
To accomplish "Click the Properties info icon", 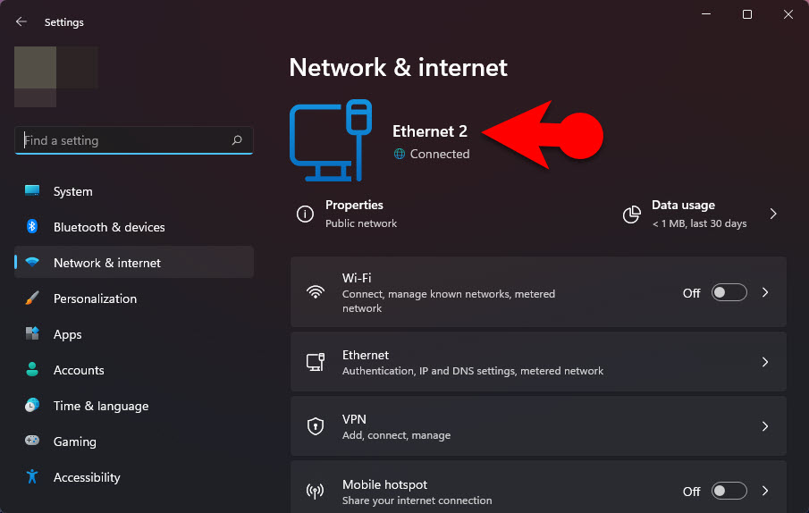I will pyautogui.click(x=305, y=214).
